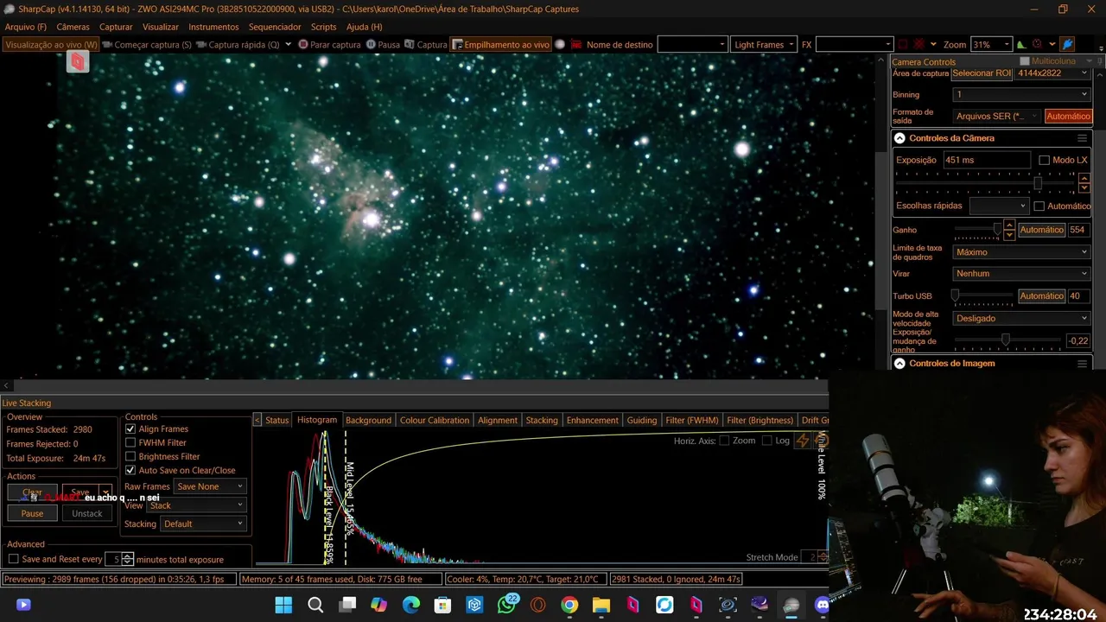This screenshot has width=1106, height=622.
Task: Switch to Alignment tab
Action: click(x=498, y=420)
